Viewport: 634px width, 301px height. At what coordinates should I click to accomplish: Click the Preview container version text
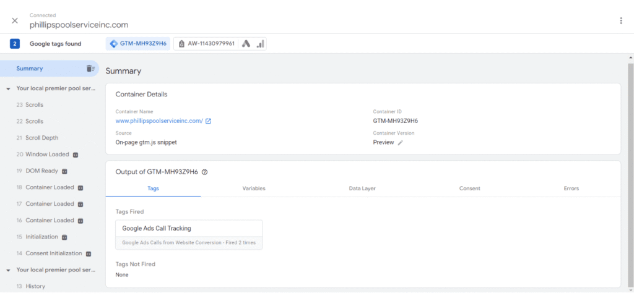[383, 142]
